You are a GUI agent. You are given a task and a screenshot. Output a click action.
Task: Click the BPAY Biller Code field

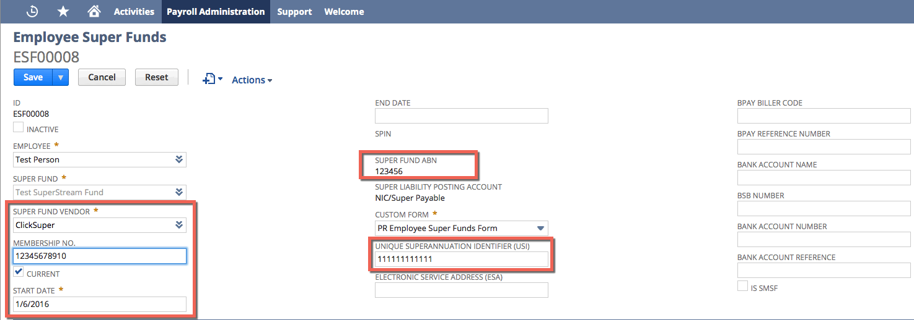[824, 116]
